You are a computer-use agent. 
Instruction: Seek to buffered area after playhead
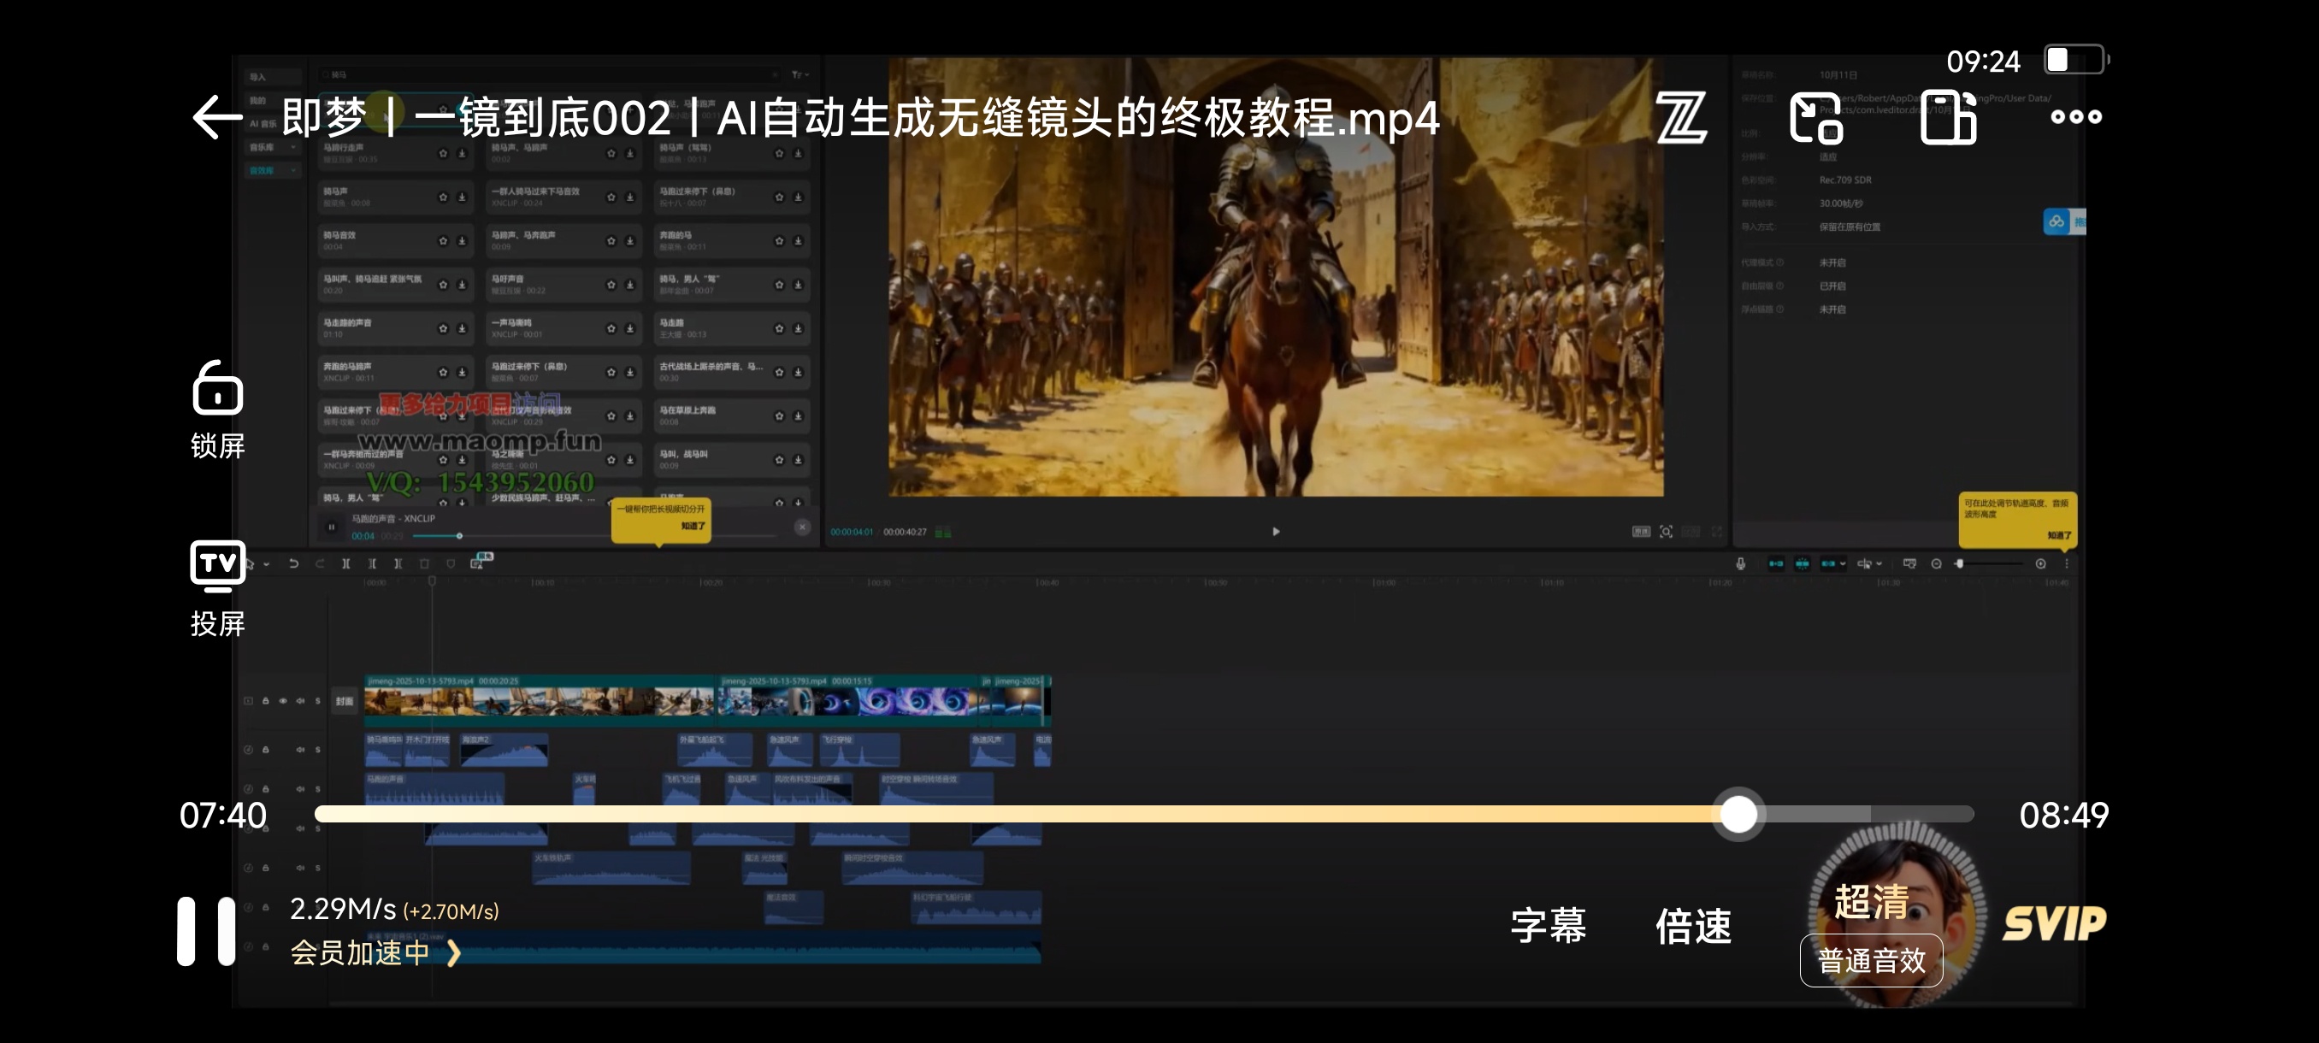pos(1817,815)
